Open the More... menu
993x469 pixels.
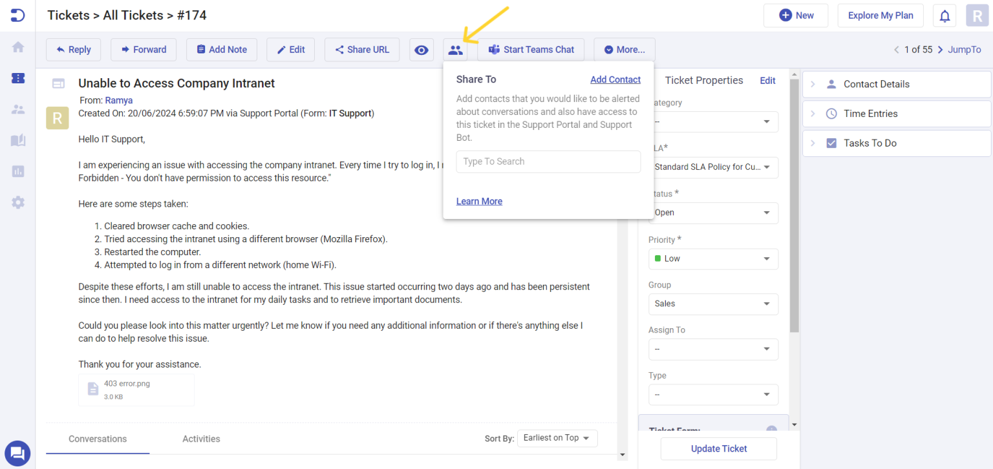(624, 49)
